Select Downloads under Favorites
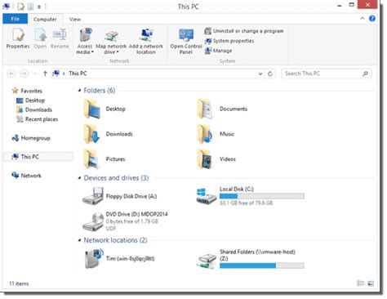This screenshot has height=299, width=387. [x=34, y=109]
